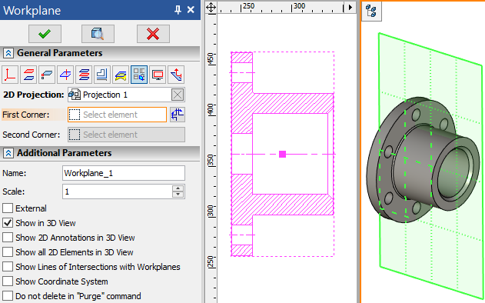The width and height of the screenshot is (485, 303).
Task: Click the First Corner select element field
Action: click(118, 115)
